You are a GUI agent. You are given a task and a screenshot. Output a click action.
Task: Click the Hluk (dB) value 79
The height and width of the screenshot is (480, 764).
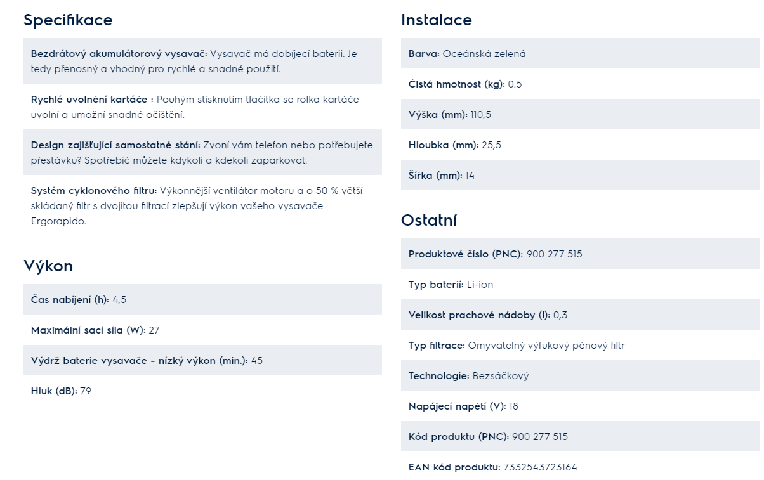86,391
